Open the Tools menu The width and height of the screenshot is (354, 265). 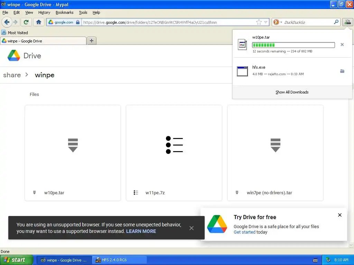[x=83, y=12]
